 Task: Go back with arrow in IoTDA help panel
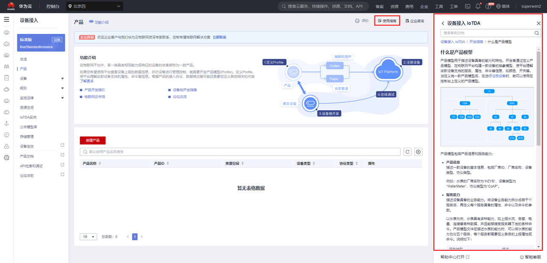coord(443,24)
